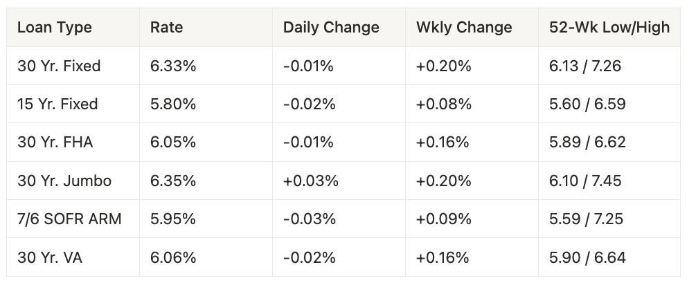This screenshot has width=687, height=285.
Task: Select the +0.03% daily change cell
Action: click(x=310, y=181)
